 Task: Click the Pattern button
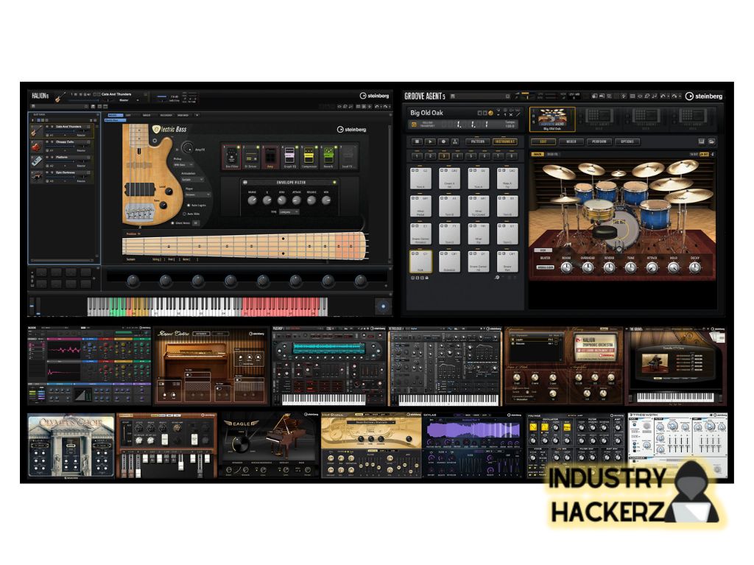point(477,141)
